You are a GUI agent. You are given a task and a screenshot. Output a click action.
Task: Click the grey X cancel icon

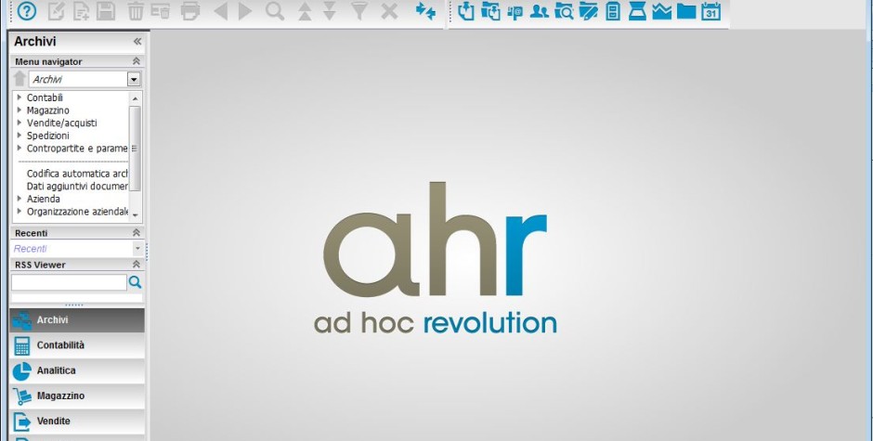point(389,11)
